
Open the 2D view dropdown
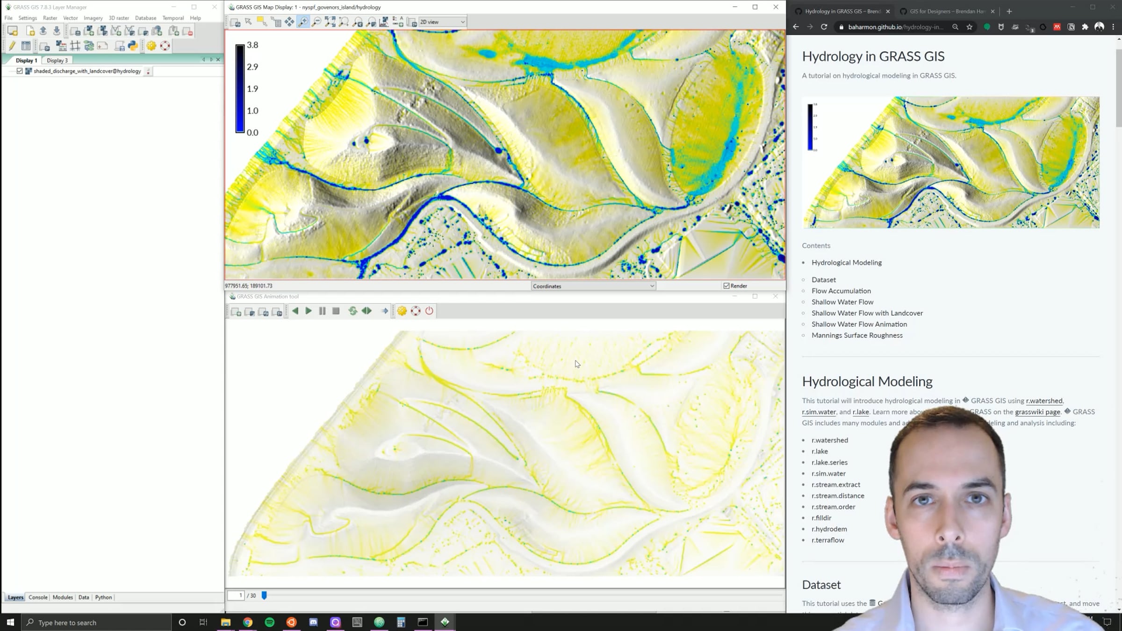point(442,22)
